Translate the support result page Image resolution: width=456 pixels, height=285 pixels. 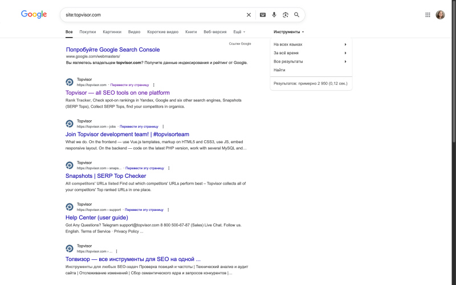(144, 210)
